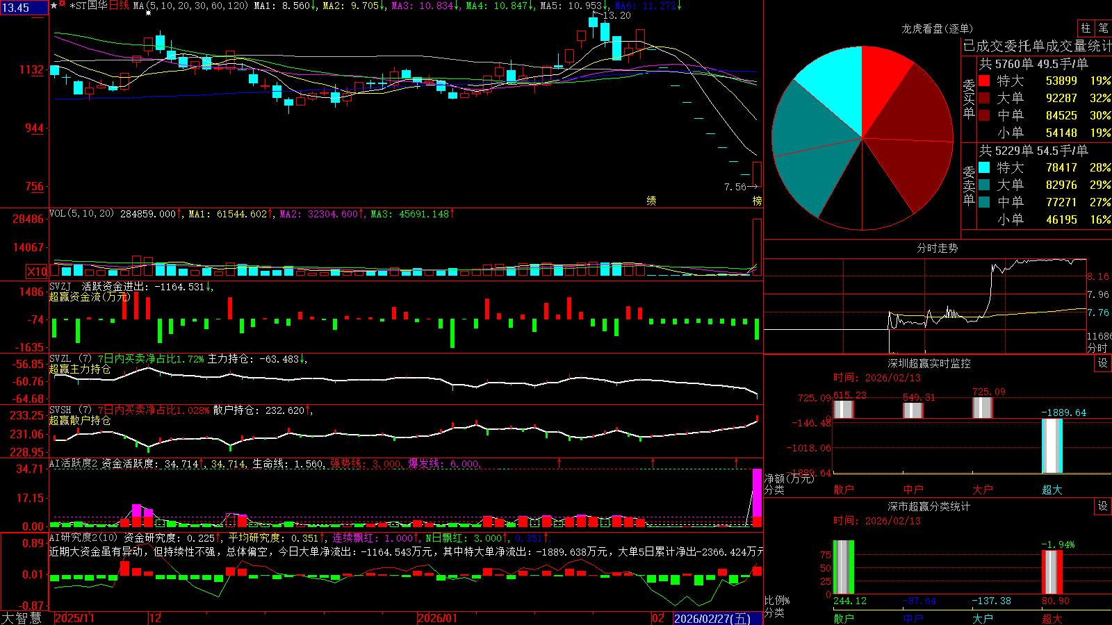The width and height of the screenshot is (1112, 625).
Task: Open 设 settings for 深圳超赢实时监控
Action: pos(1103,363)
